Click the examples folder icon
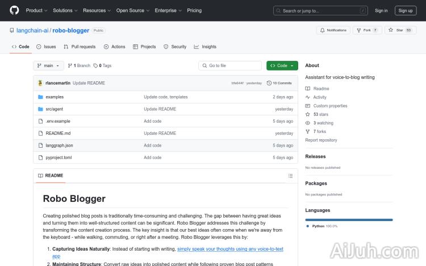Viewport: 426px width, 266px height. [x=40, y=97]
